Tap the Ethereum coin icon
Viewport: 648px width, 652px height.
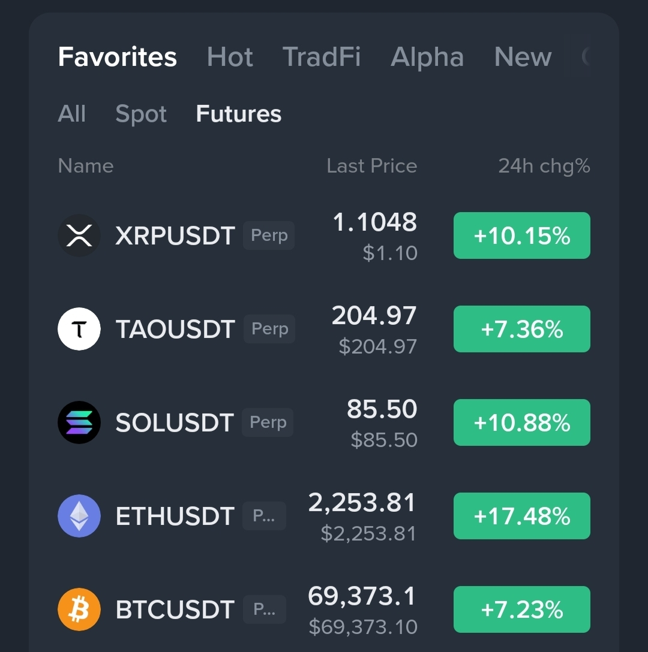coord(79,516)
